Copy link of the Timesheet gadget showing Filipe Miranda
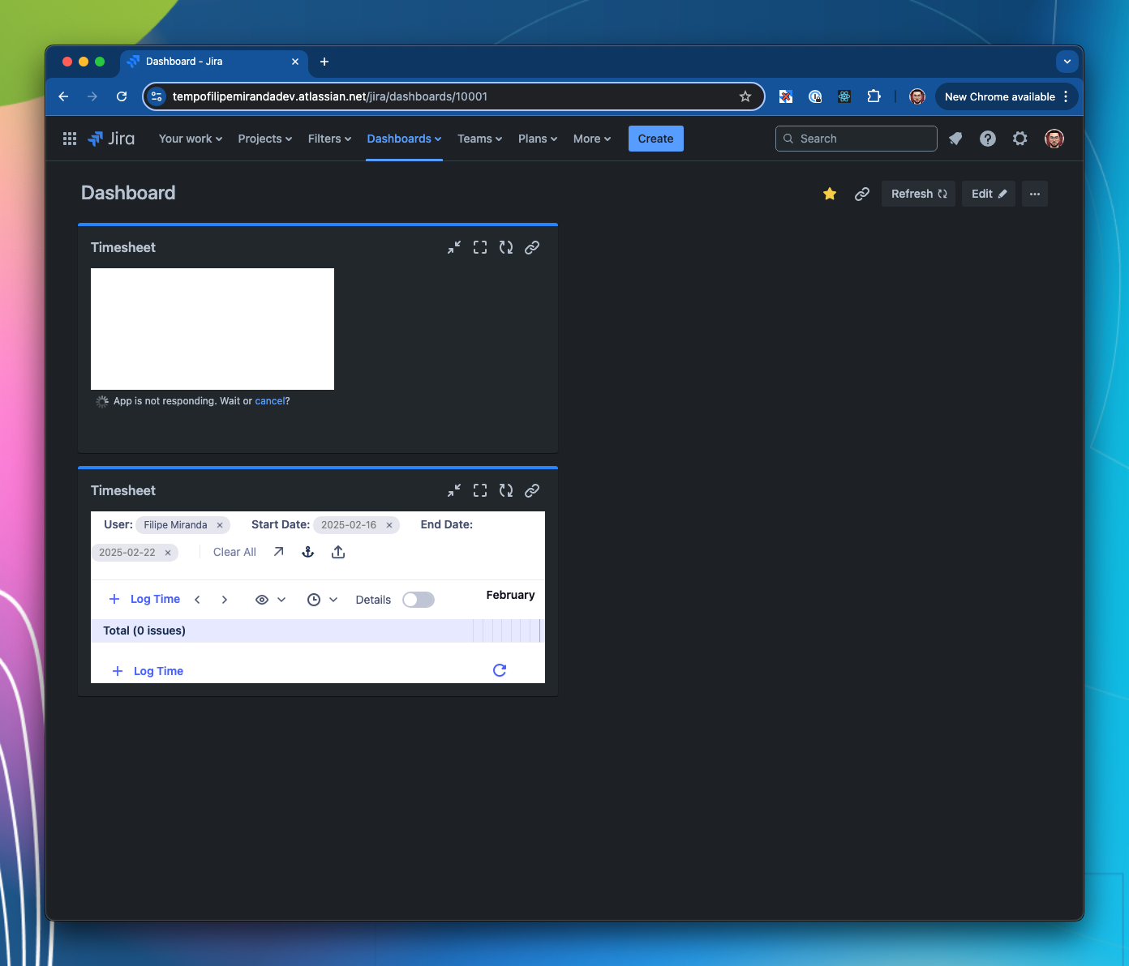This screenshot has width=1129, height=966. [532, 490]
